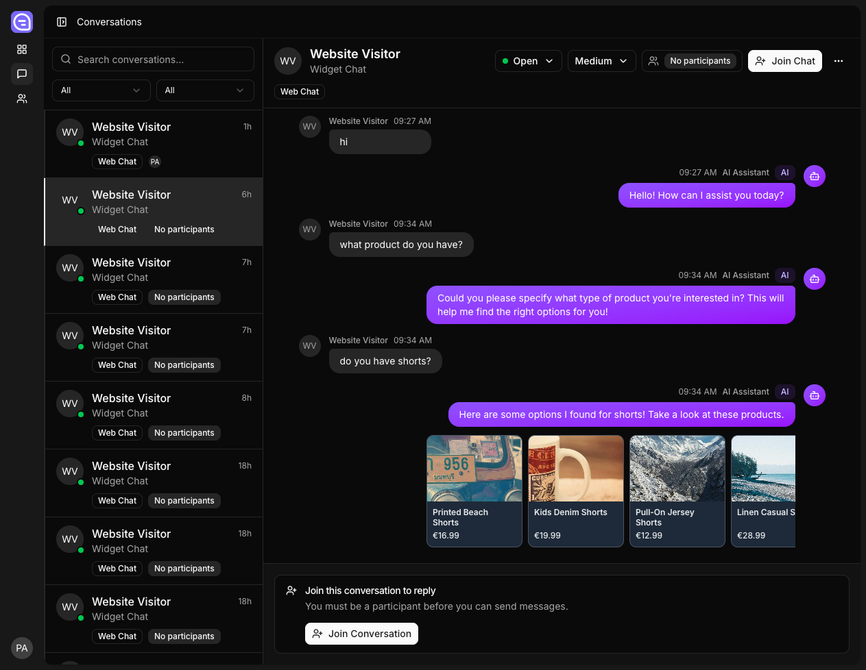Viewport: 866px width, 670px height.
Task: Open the ellipsis more-options icon in the header
Action: 839,61
